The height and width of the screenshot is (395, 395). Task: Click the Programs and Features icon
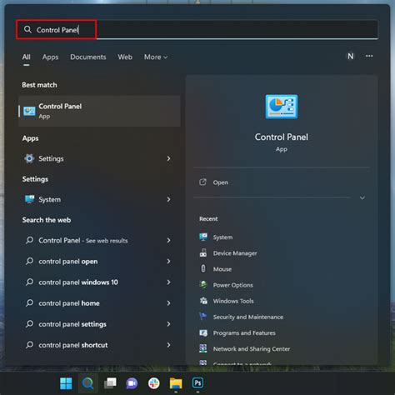coord(203,332)
